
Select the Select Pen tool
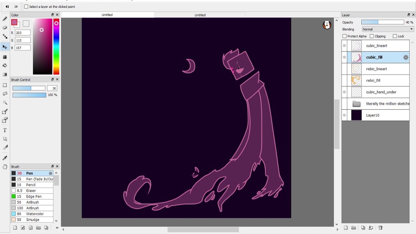click(x=5, y=112)
